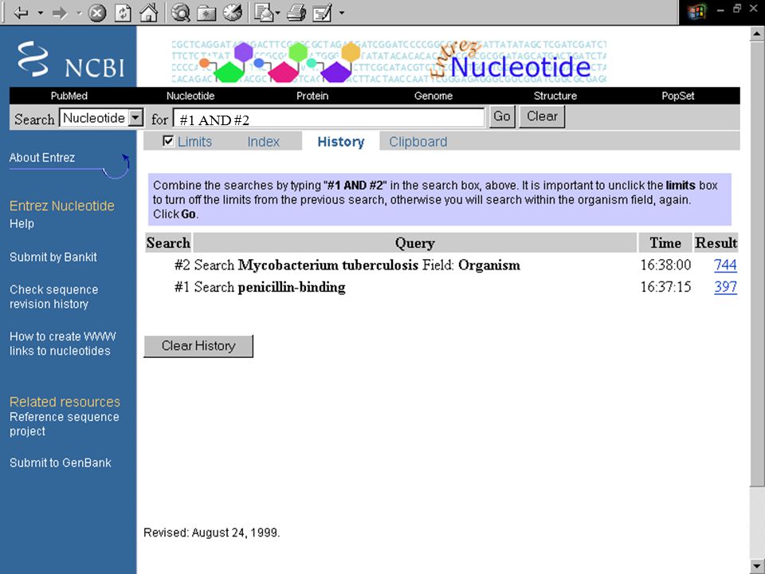Click the Mail envelope icon
765x574 pixels.
pos(264,12)
